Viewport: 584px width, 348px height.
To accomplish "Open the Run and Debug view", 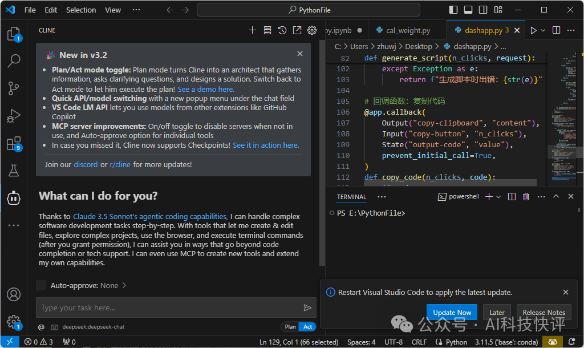I will point(14,116).
